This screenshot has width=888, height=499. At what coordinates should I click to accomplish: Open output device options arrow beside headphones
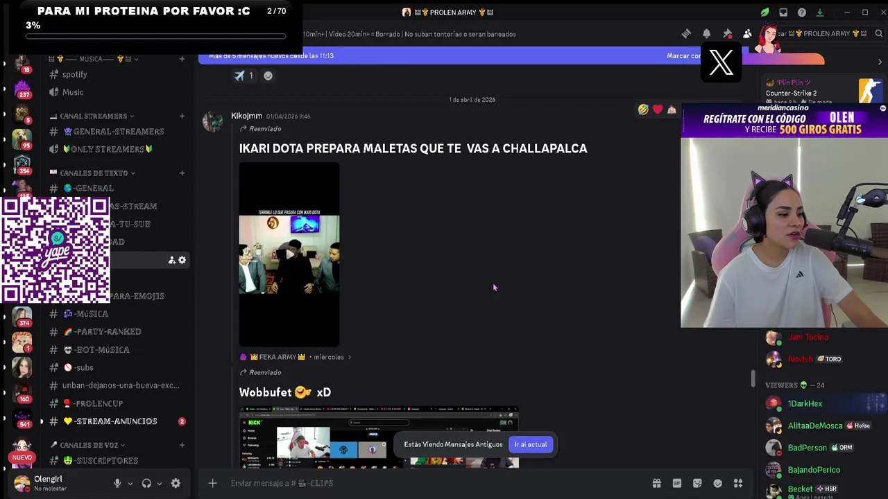[x=159, y=484]
